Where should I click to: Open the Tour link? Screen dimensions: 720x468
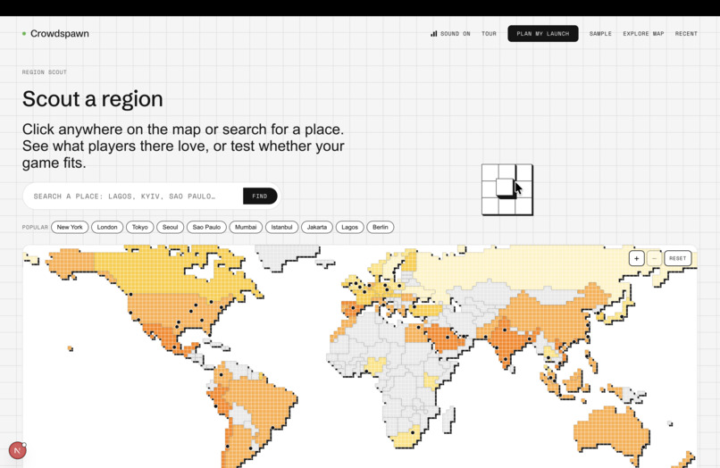[489, 34]
